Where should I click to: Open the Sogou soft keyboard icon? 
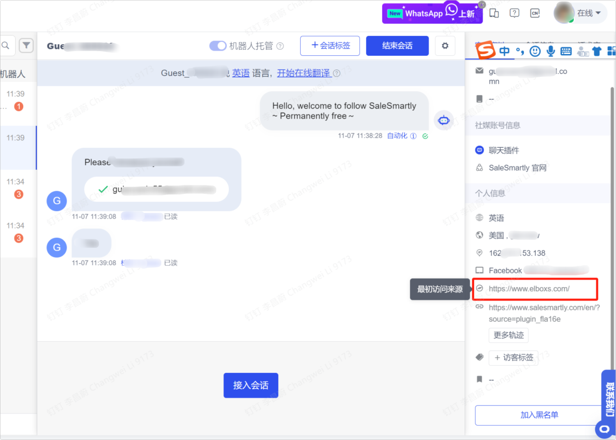point(566,51)
